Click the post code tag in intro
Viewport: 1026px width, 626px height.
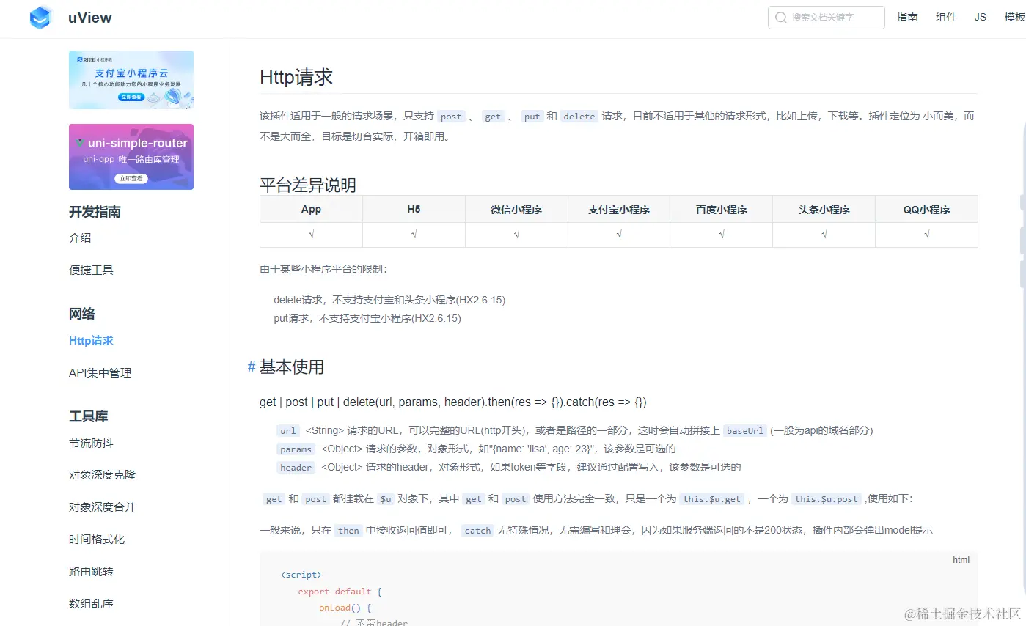click(451, 117)
